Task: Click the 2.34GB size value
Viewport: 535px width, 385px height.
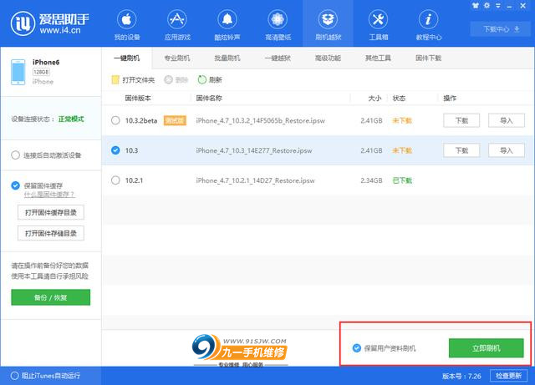Action: (x=371, y=180)
